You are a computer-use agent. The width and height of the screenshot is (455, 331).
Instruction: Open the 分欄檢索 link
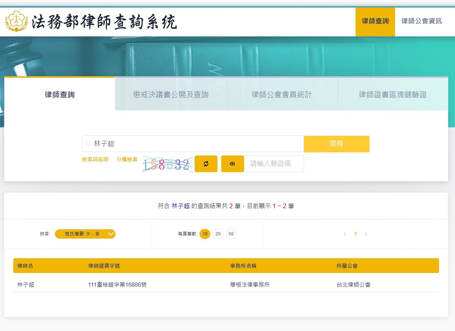[x=127, y=160]
